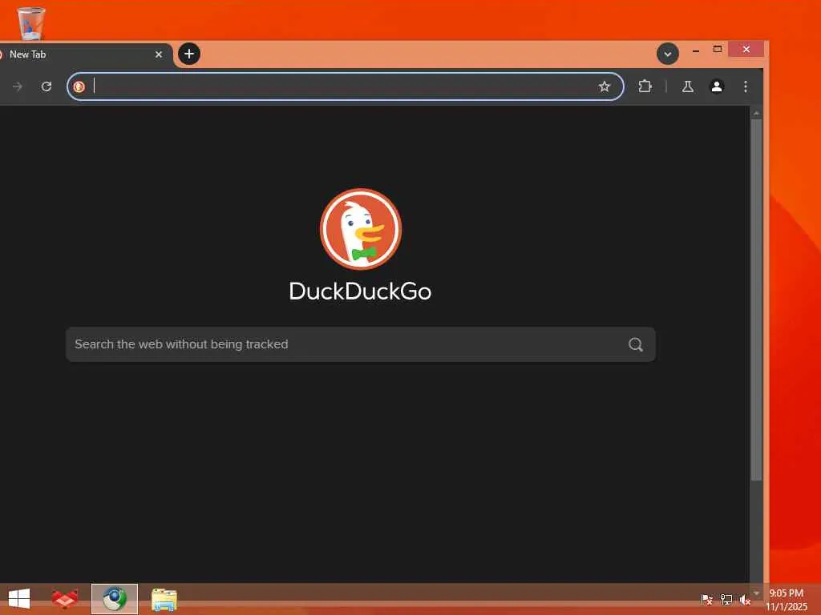Image resolution: width=821 pixels, height=615 pixels.
Task: Open File Explorer from the taskbar
Action: [164, 599]
